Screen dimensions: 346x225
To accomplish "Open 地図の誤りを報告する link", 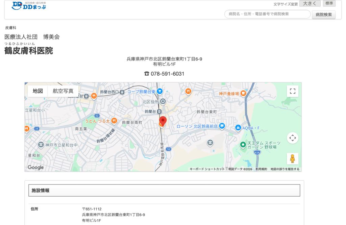I will coord(285,169).
